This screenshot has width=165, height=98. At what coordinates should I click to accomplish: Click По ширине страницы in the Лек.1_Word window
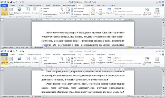tap(80, 14)
